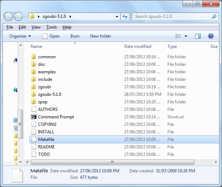222x187 pixels.
Task: Select the exemples folder icon
Action: click(x=33, y=72)
